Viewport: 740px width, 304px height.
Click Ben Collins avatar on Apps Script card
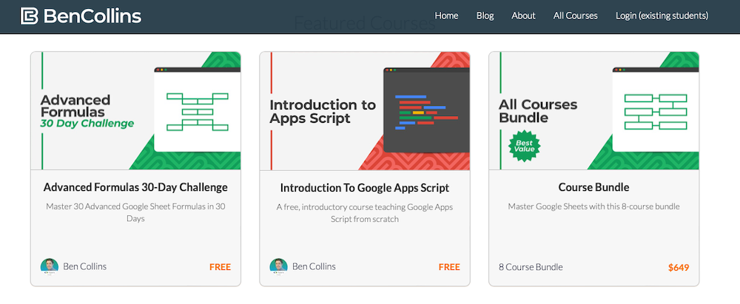279,266
